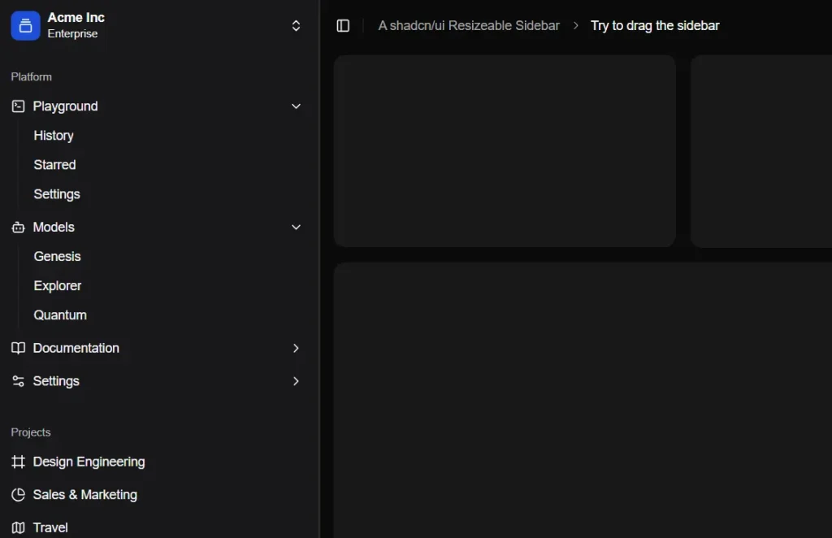This screenshot has height=538, width=832.
Task: Navigate to the Starred item
Action: (x=54, y=164)
